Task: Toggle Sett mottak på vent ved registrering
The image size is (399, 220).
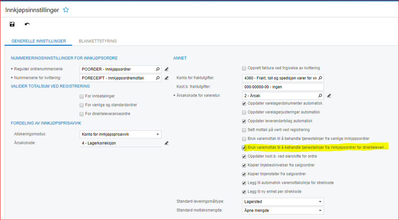Action: (244, 130)
